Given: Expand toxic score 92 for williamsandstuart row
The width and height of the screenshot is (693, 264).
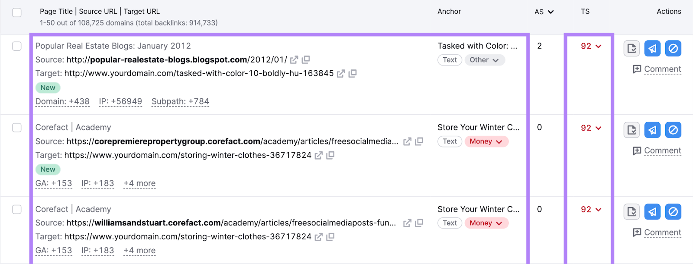Looking at the screenshot, I should [x=591, y=209].
